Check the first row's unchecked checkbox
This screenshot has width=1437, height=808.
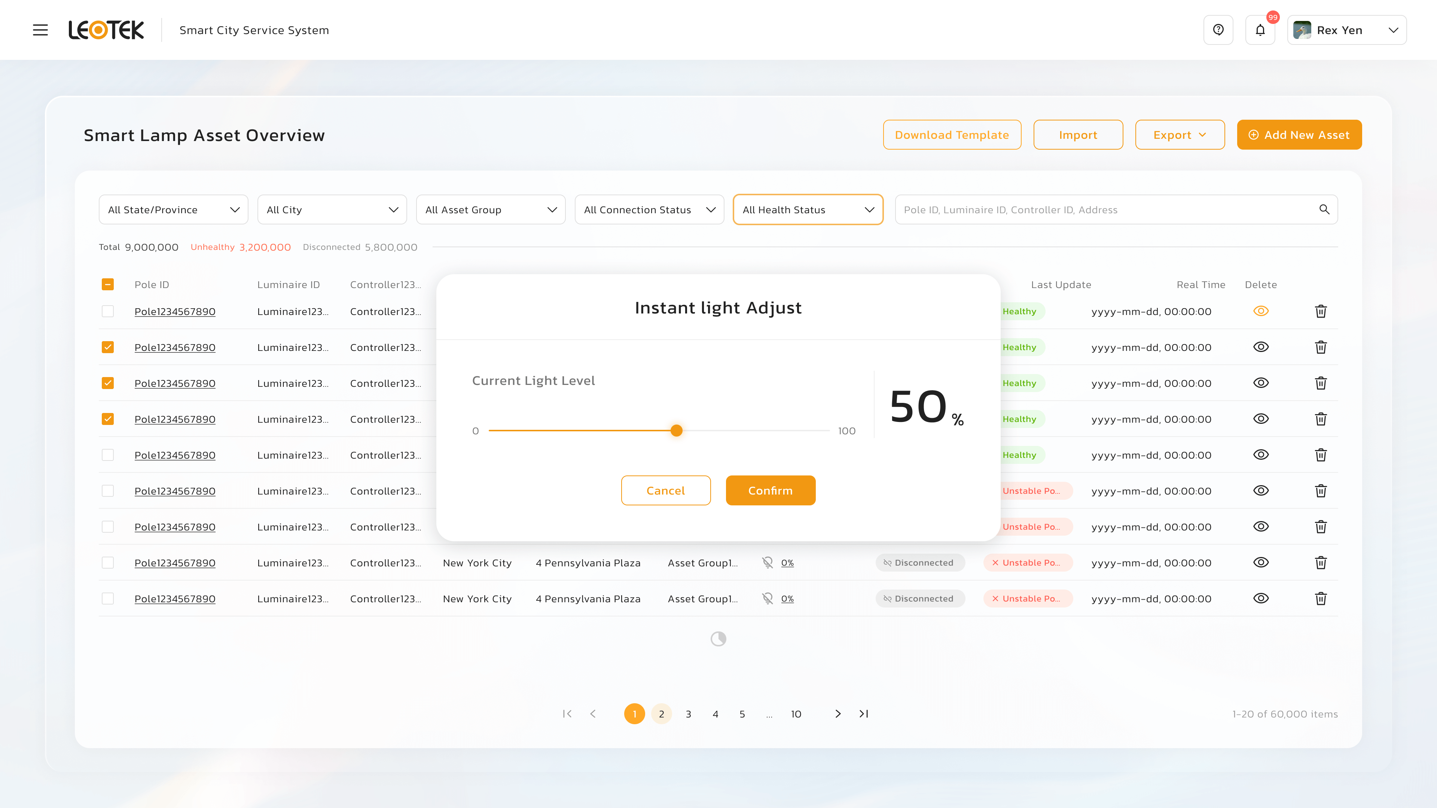(x=108, y=311)
